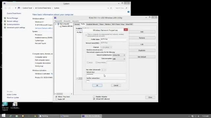Viewport: 211px width, 118px height.
Task: Enable the Radio Off checkbox
Action: click(x=56, y=99)
